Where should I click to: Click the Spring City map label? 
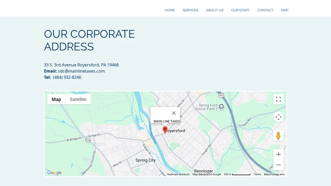click(146, 160)
